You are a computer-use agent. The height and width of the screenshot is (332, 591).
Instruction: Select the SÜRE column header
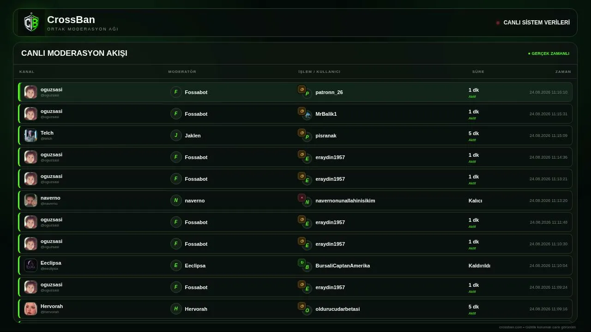[478, 72]
